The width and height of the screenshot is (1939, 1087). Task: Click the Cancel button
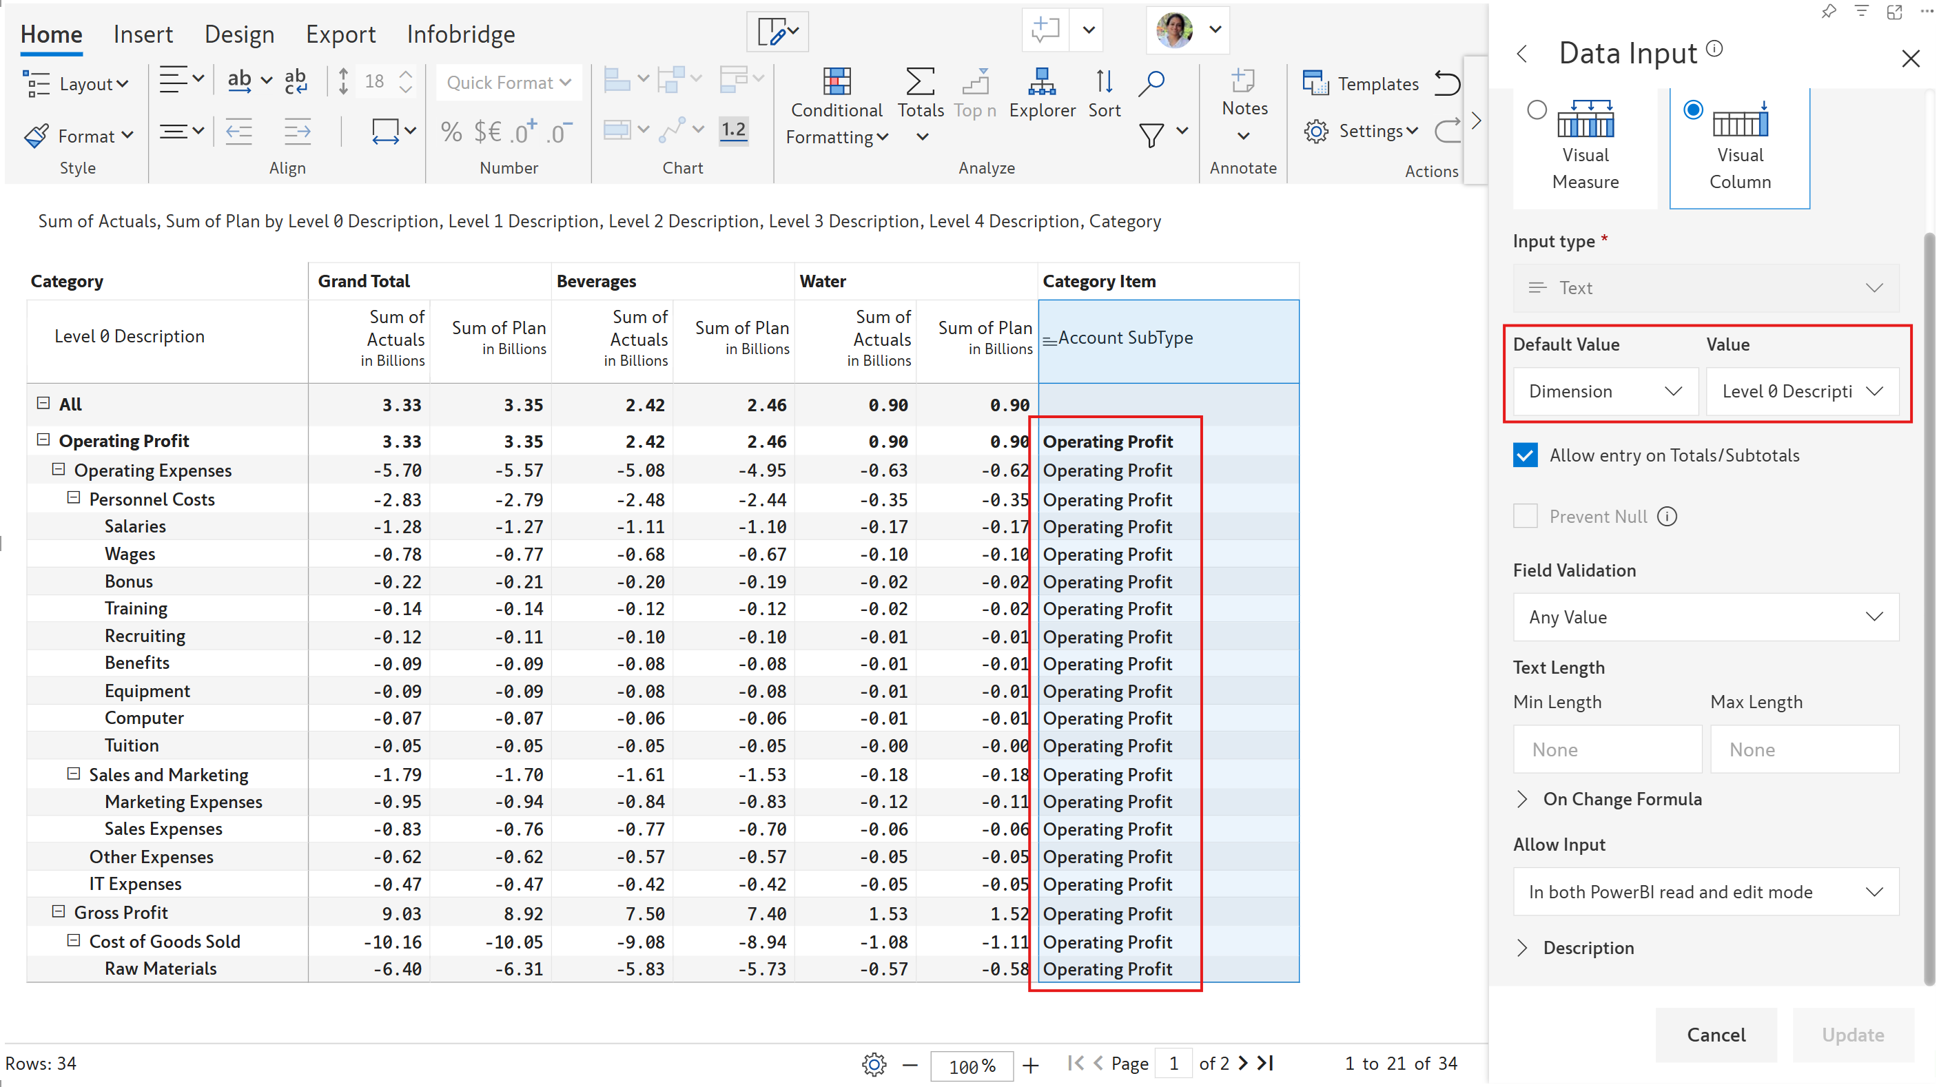pos(1716,1035)
